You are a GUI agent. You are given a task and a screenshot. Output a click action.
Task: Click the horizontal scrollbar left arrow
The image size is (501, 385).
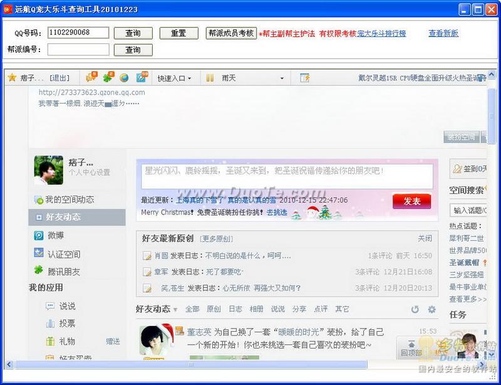tap(9, 364)
